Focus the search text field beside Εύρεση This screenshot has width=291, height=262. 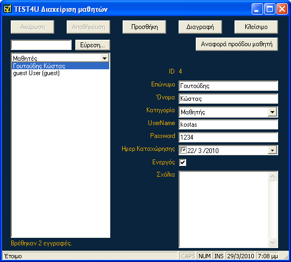click(41, 45)
